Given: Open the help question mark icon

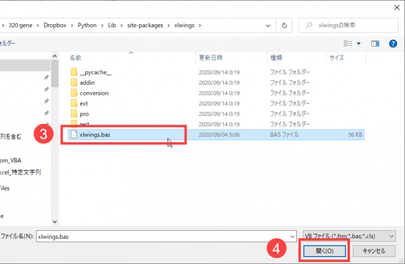Looking at the screenshot, I should click(x=393, y=44).
